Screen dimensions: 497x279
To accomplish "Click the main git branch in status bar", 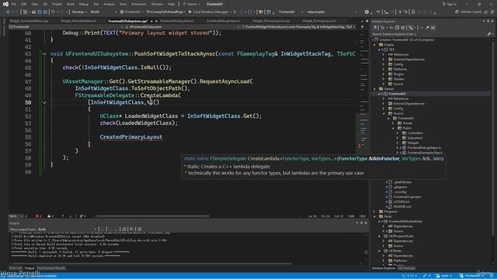I will (444, 276).
